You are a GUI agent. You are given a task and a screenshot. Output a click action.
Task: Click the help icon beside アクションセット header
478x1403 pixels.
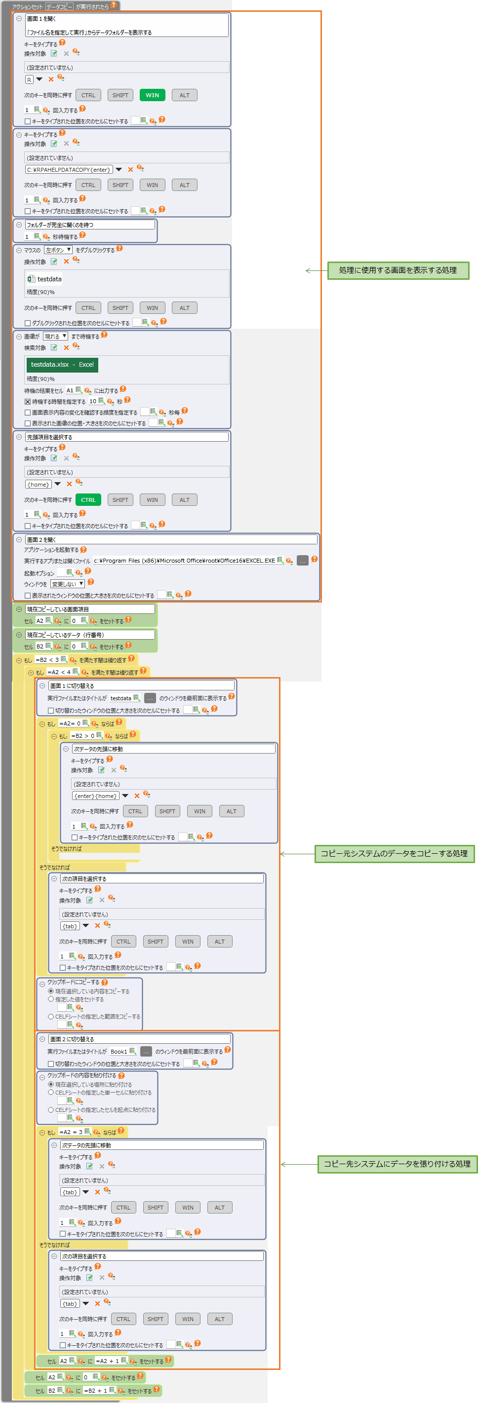(x=114, y=5)
